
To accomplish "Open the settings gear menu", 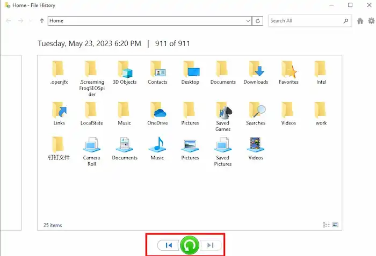I will coord(371,21).
